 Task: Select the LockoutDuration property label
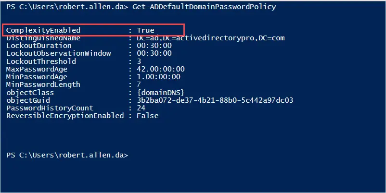(39, 46)
